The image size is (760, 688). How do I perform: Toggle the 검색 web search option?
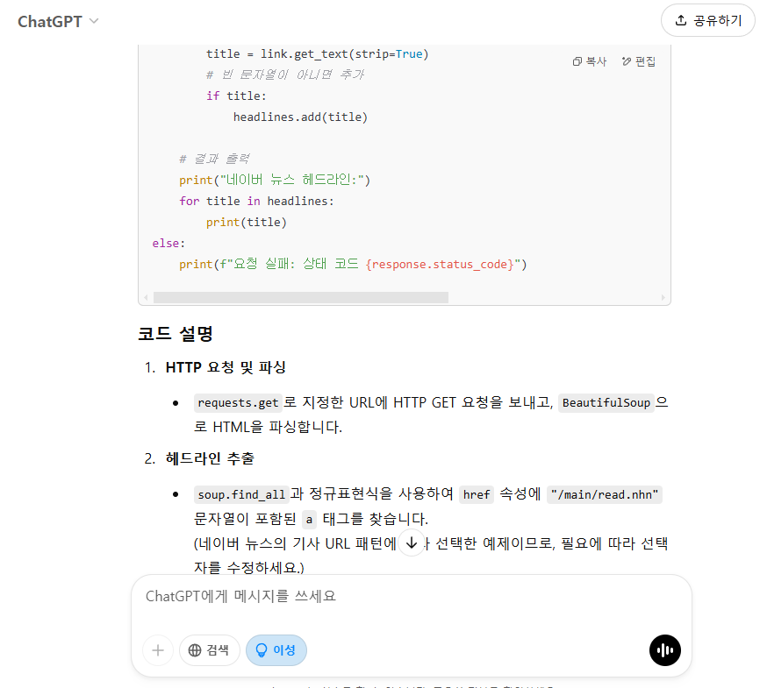210,650
